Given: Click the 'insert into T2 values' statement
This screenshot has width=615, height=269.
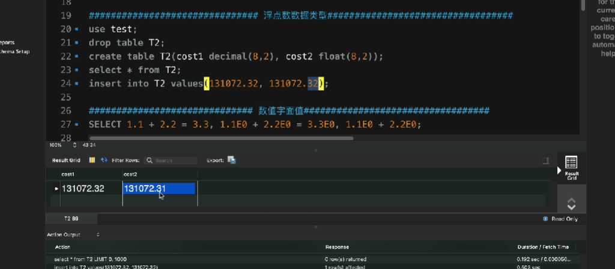Looking at the screenshot, I should click(x=208, y=83).
